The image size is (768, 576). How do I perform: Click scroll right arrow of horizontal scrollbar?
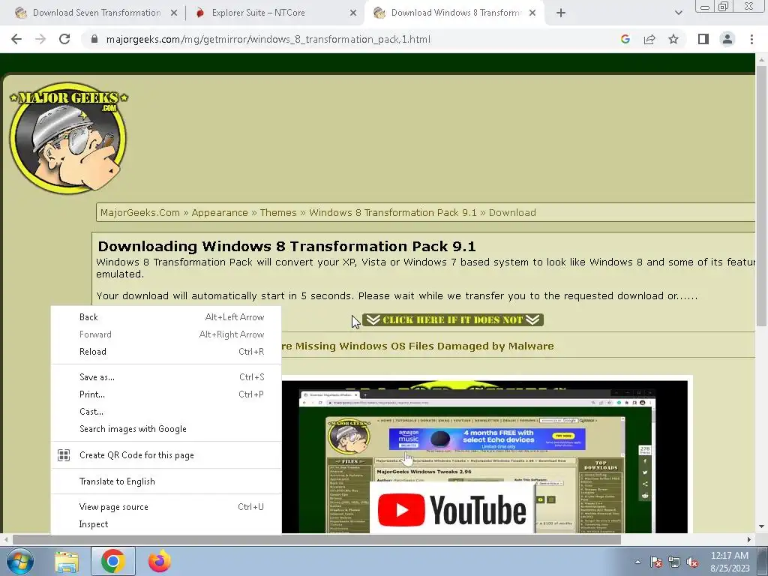[749, 539]
